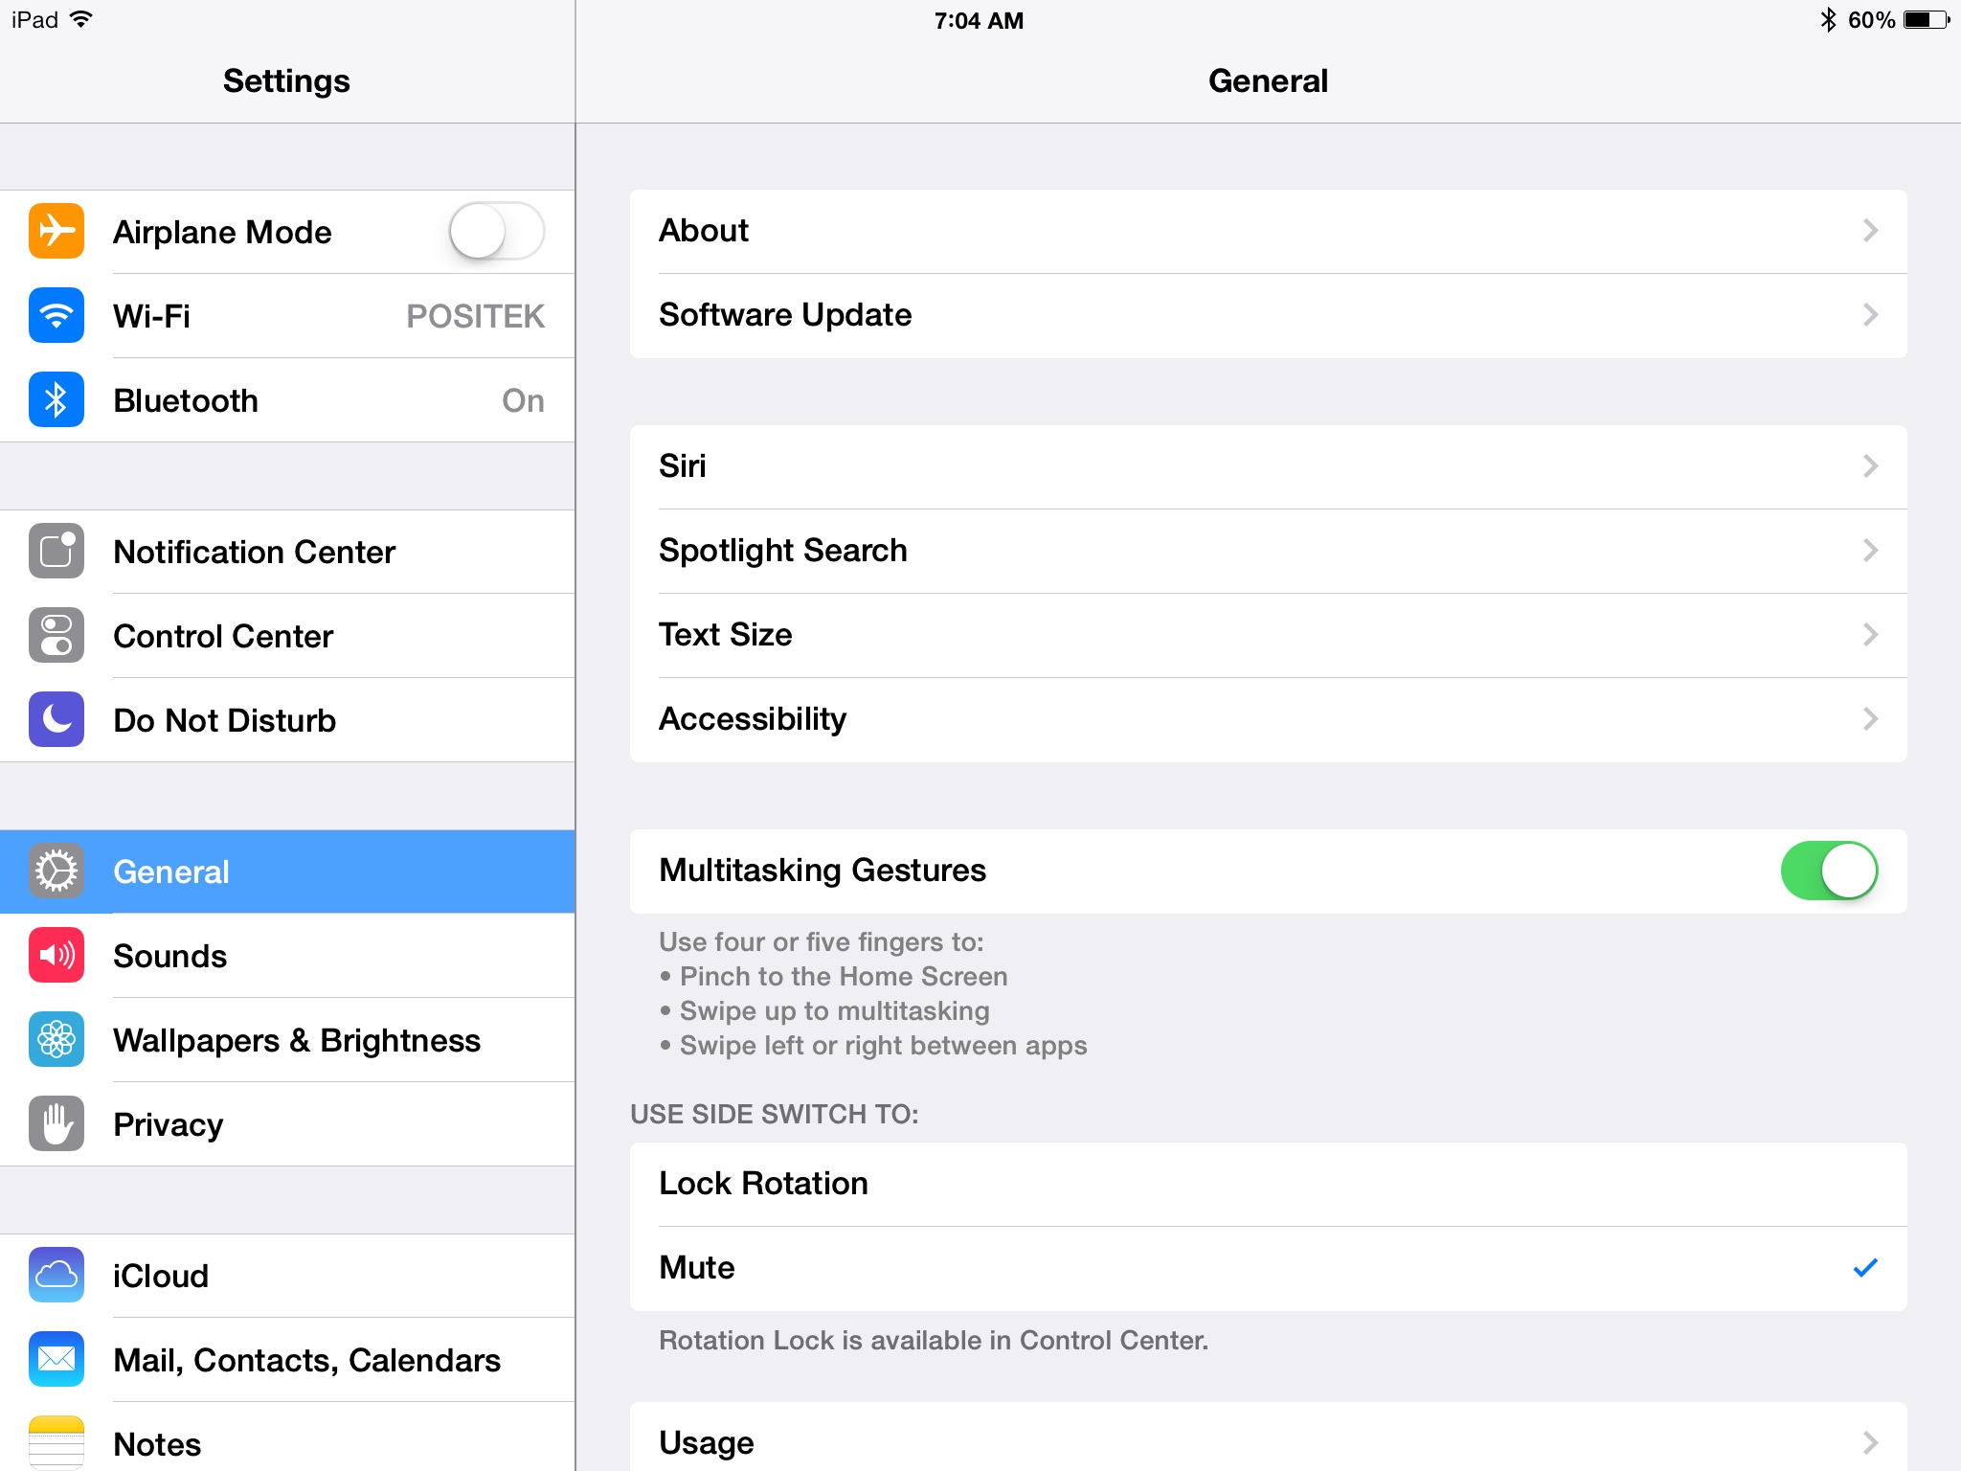The height and width of the screenshot is (1471, 1961).
Task: Open Wallpapers & Brightness settings
Action: (x=287, y=1039)
